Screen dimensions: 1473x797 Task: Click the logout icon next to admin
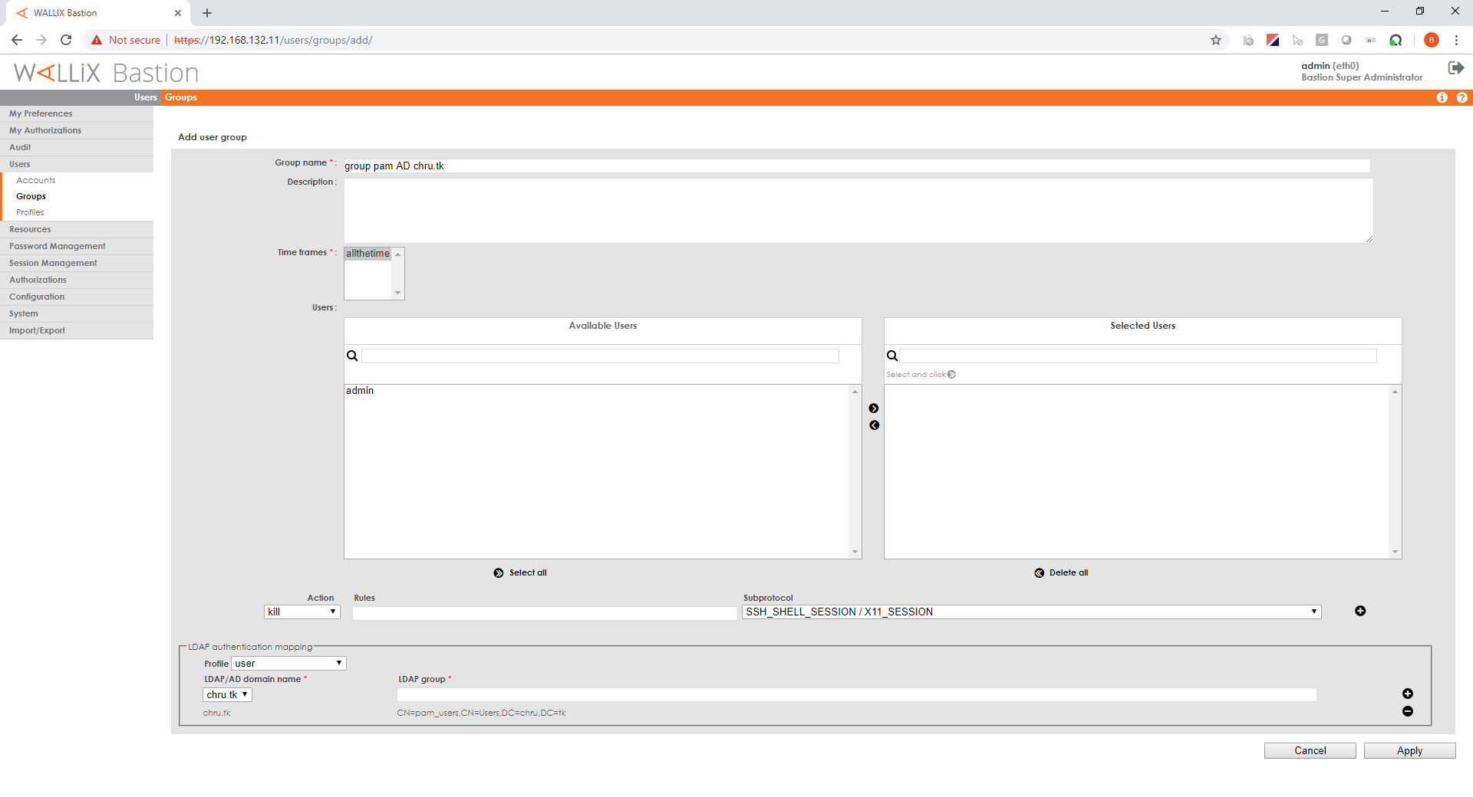click(x=1455, y=68)
